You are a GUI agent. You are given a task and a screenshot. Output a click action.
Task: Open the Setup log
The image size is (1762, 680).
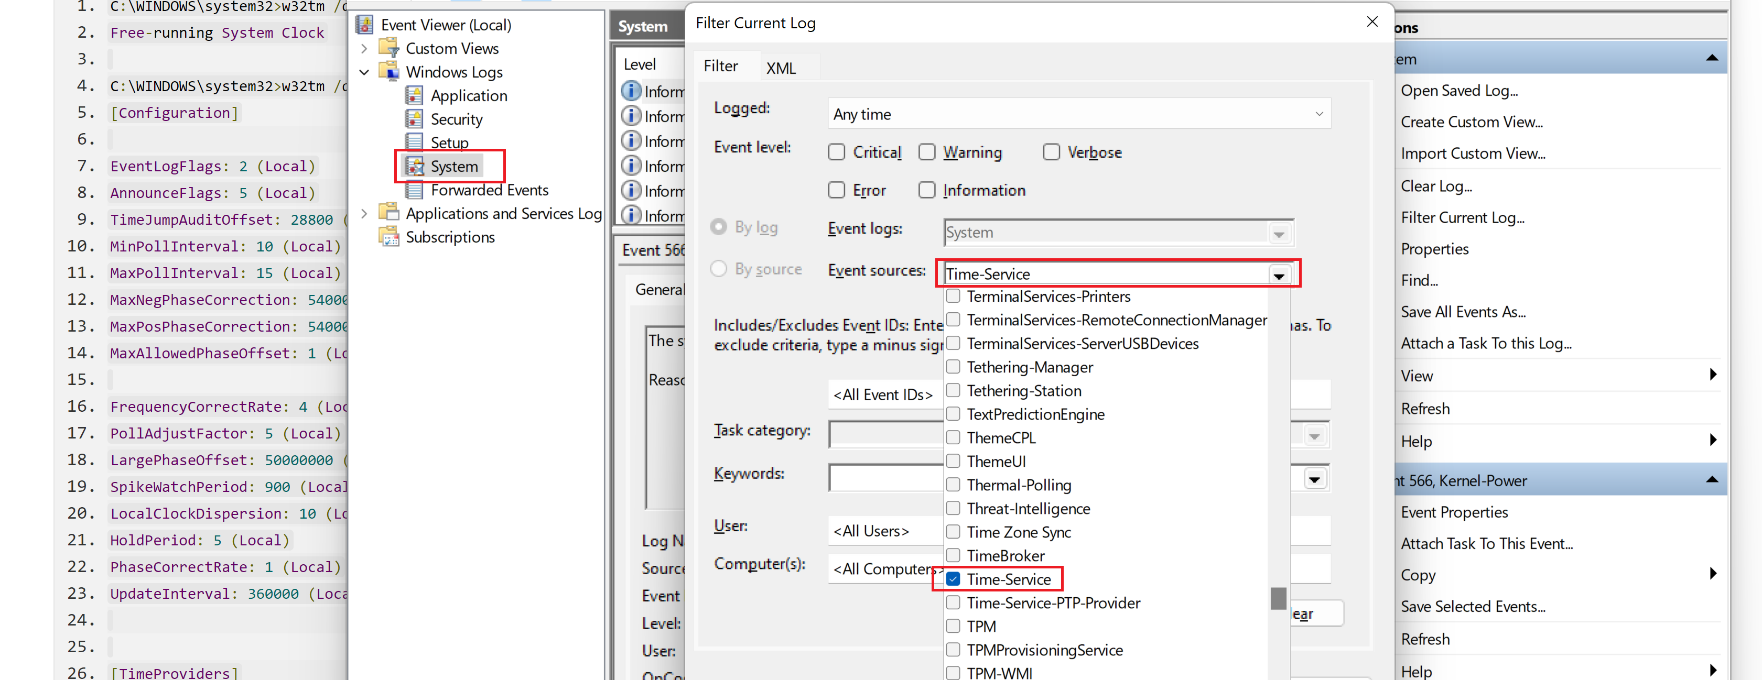click(x=415, y=141)
